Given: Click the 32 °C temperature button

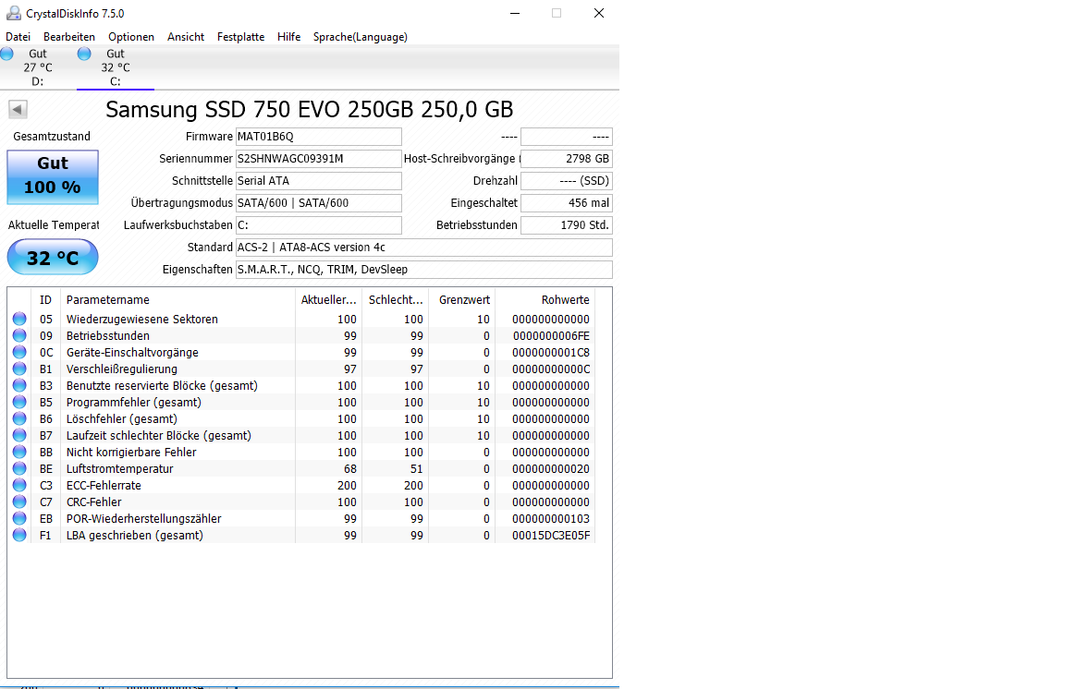Looking at the screenshot, I should pyautogui.click(x=53, y=258).
